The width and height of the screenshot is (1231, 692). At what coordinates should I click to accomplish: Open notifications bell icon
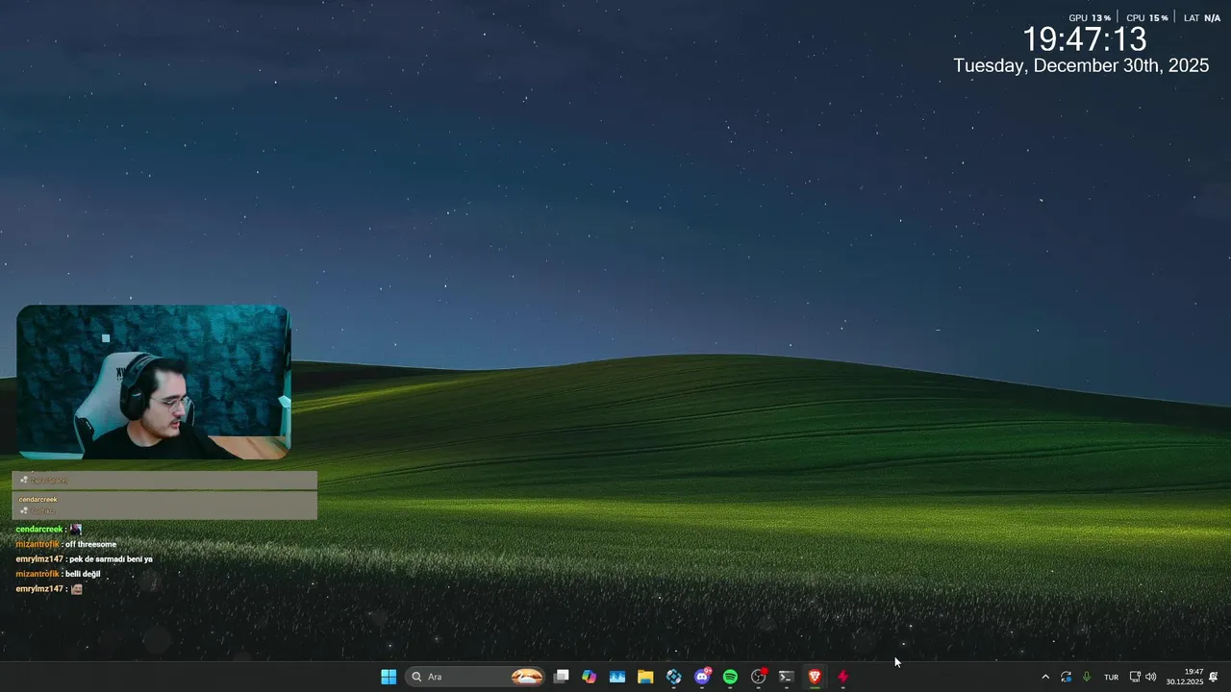click(x=1214, y=677)
